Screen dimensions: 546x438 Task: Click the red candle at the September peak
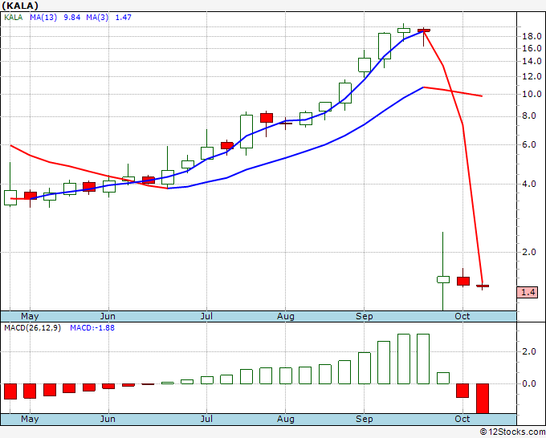(424, 30)
